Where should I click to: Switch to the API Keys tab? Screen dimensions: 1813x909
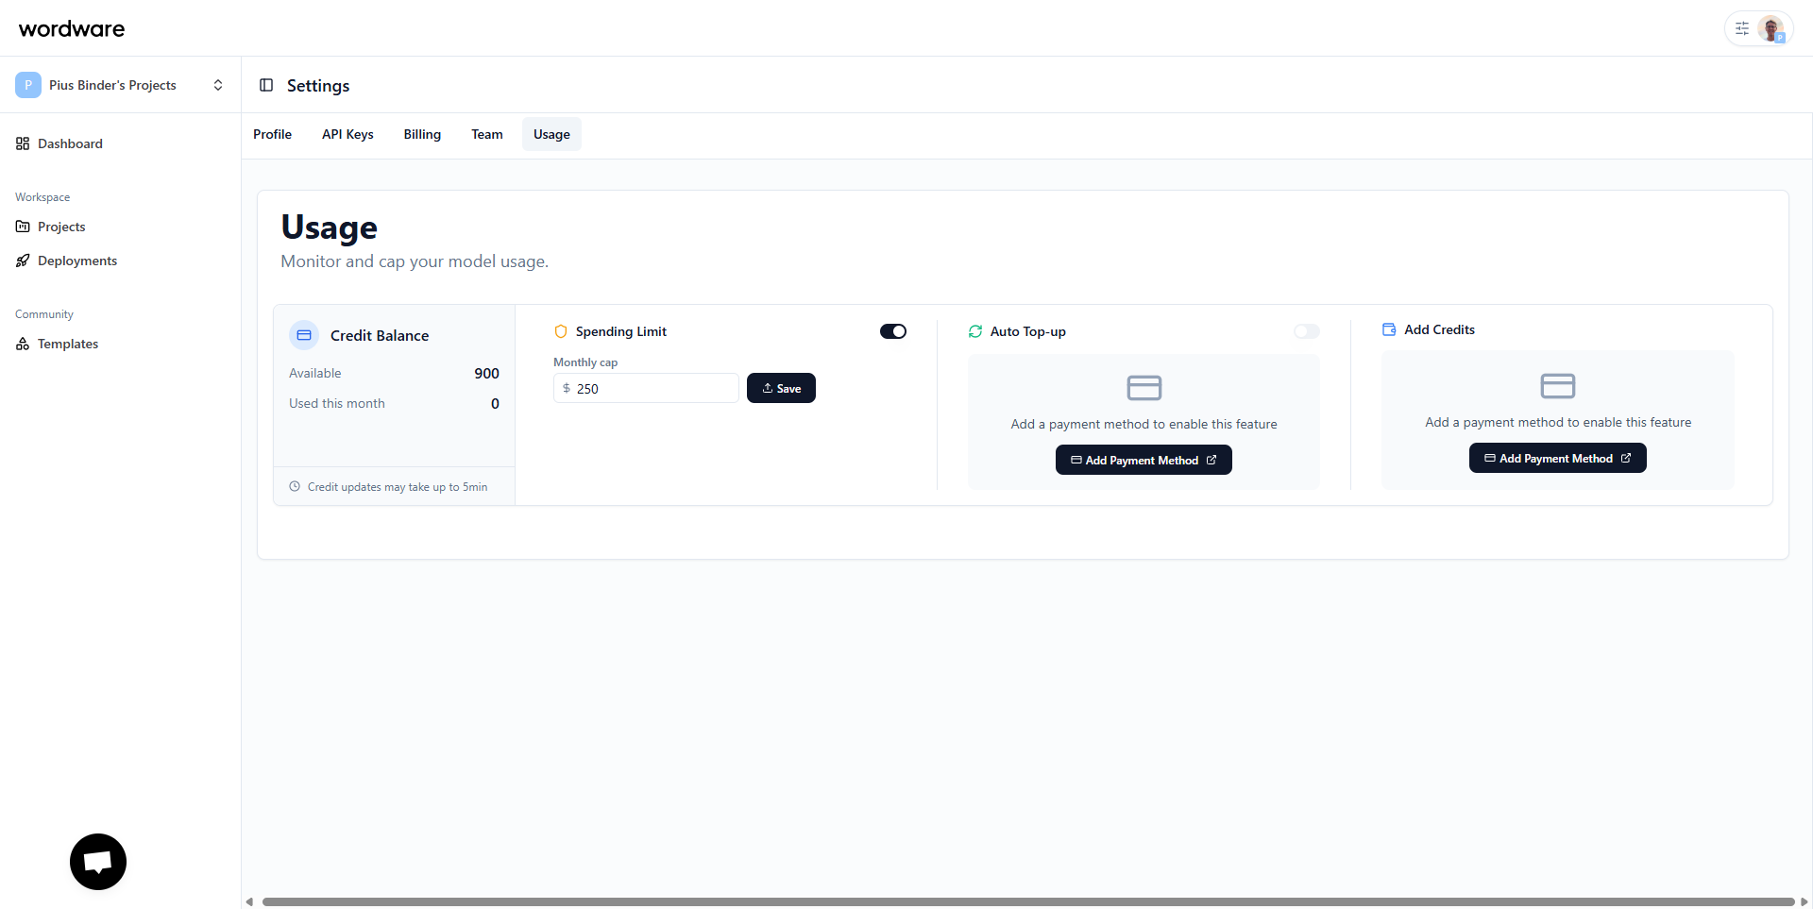coord(347,134)
